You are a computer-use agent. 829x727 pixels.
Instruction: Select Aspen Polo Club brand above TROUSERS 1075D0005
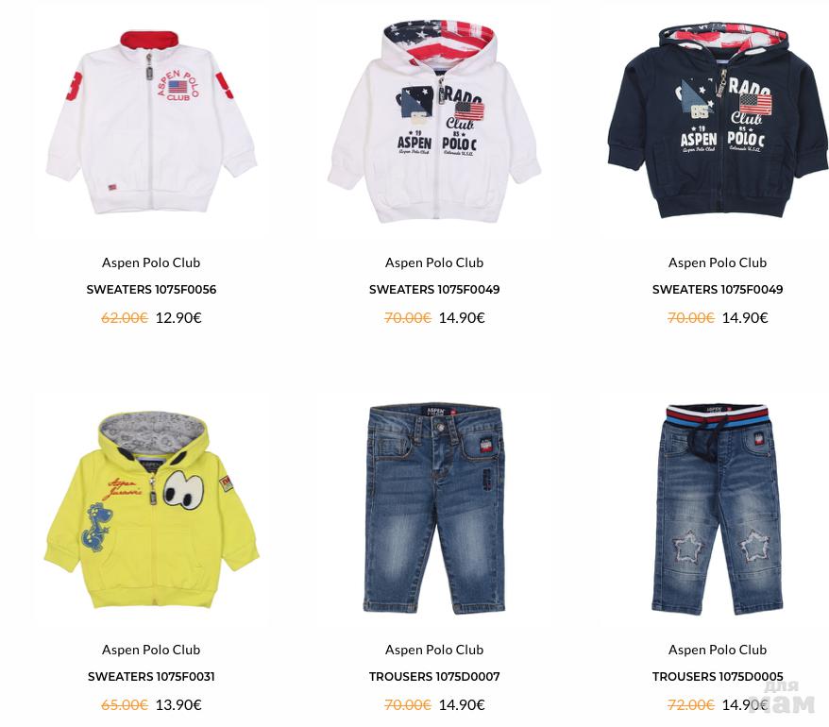click(718, 650)
